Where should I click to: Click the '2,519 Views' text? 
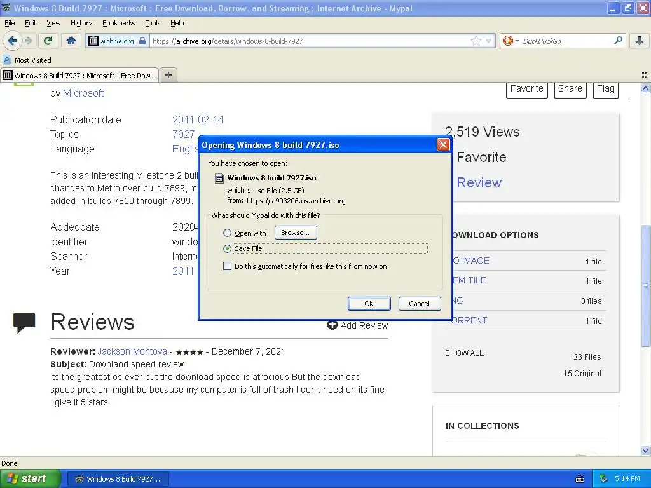coord(483,132)
